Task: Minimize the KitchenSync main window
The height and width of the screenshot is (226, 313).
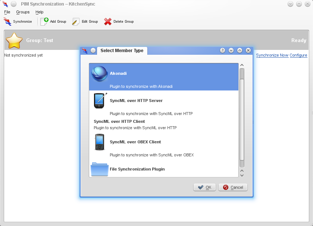Action: (291, 4)
